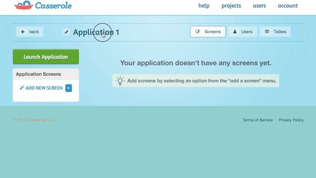Click the green Launch Application button

pyautogui.click(x=46, y=57)
